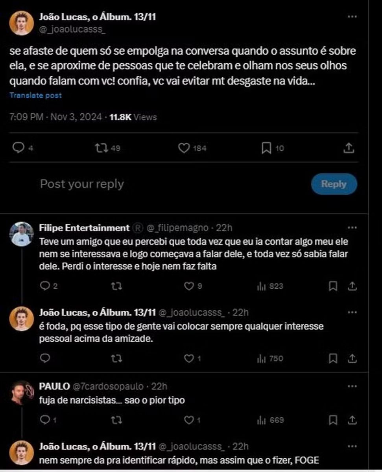
Task: Like PAULO's reply
Action: 190,420
